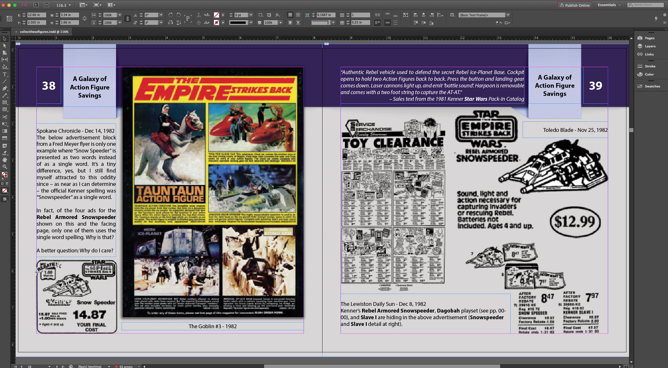Open rotation angle dropdown
The width and height of the screenshot is (668, 368).
tap(161, 15)
